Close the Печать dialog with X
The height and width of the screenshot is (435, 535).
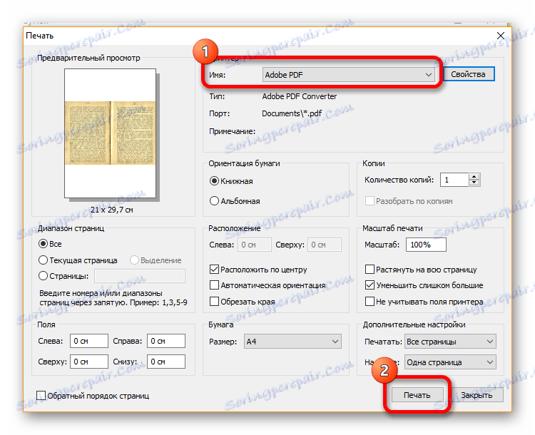pos(501,36)
